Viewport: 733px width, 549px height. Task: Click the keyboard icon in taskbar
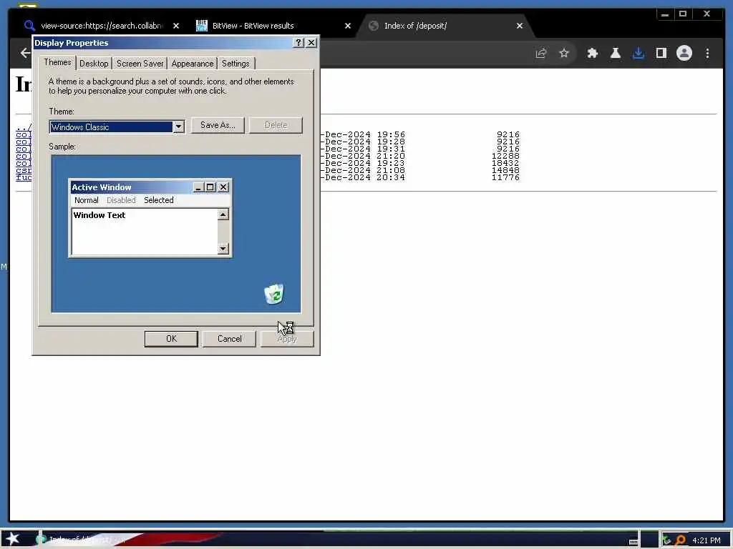pyautogui.click(x=634, y=542)
